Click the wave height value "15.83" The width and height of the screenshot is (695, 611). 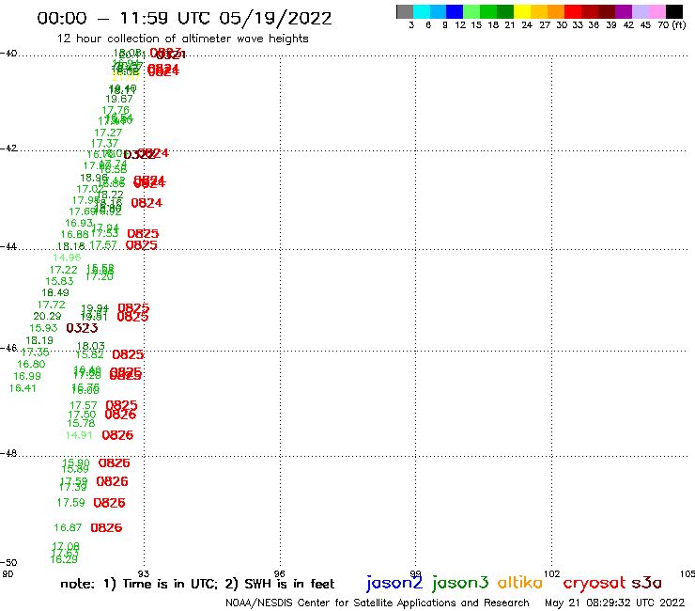pos(59,281)
